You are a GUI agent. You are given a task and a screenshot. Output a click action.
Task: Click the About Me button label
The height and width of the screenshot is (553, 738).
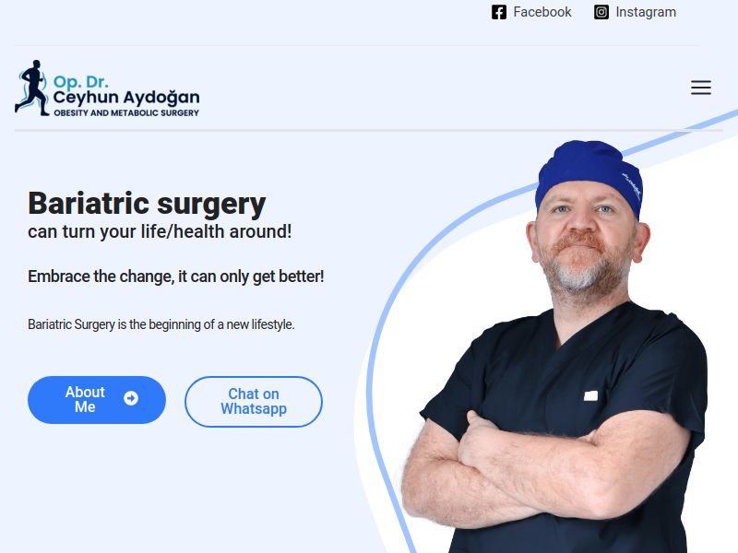[x=85, y=399]
